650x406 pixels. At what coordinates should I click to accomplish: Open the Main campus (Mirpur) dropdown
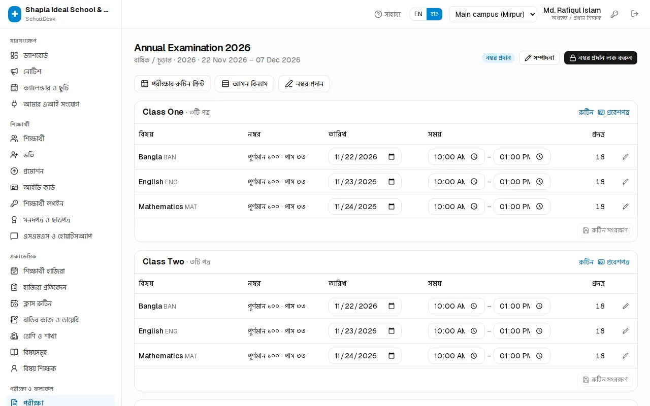[x=493, y=14]
